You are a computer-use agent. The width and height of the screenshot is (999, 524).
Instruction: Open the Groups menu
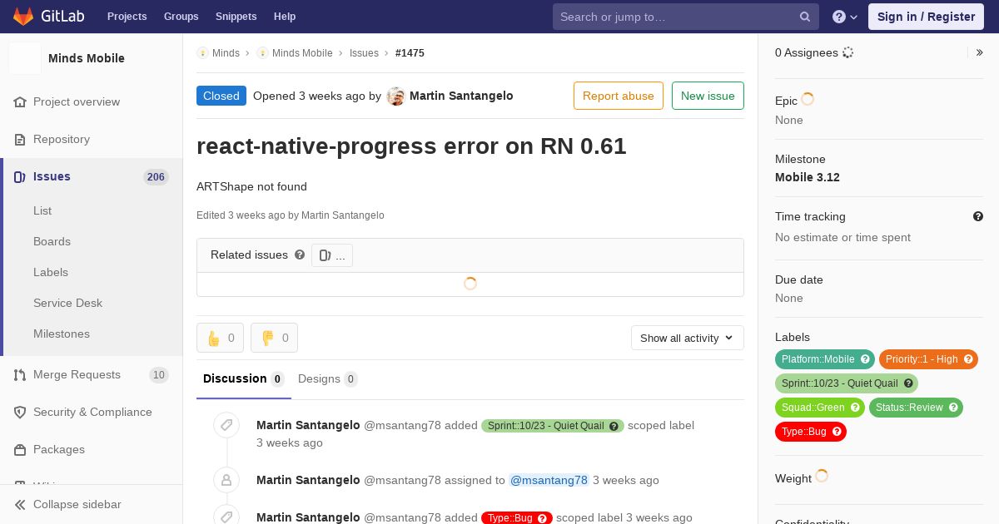point(181,17)
